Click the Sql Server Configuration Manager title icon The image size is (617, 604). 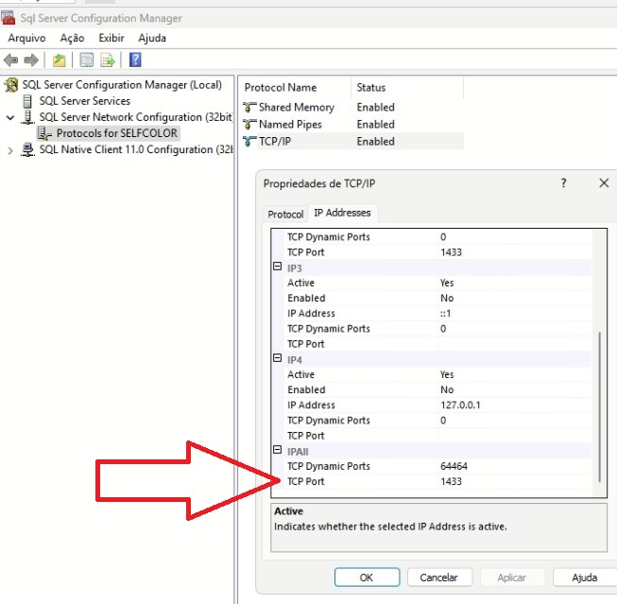coord(9,18)
